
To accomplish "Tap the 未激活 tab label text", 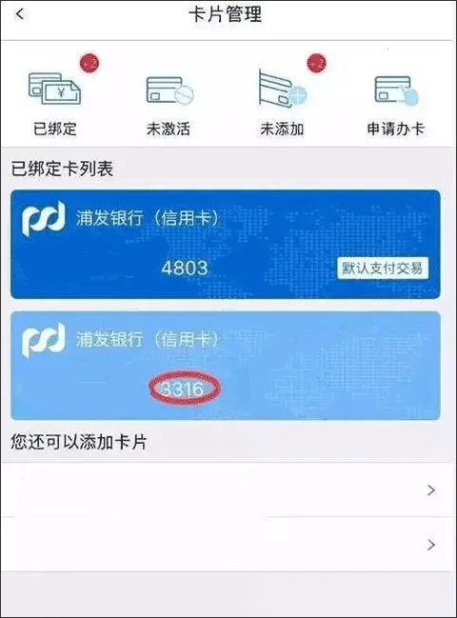I will (x=169, y=129).
